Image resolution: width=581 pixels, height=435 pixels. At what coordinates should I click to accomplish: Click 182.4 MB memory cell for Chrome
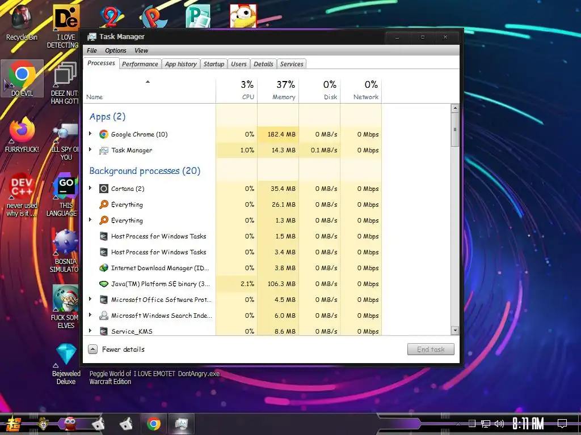pyautogui.click(x=278, y=134)
